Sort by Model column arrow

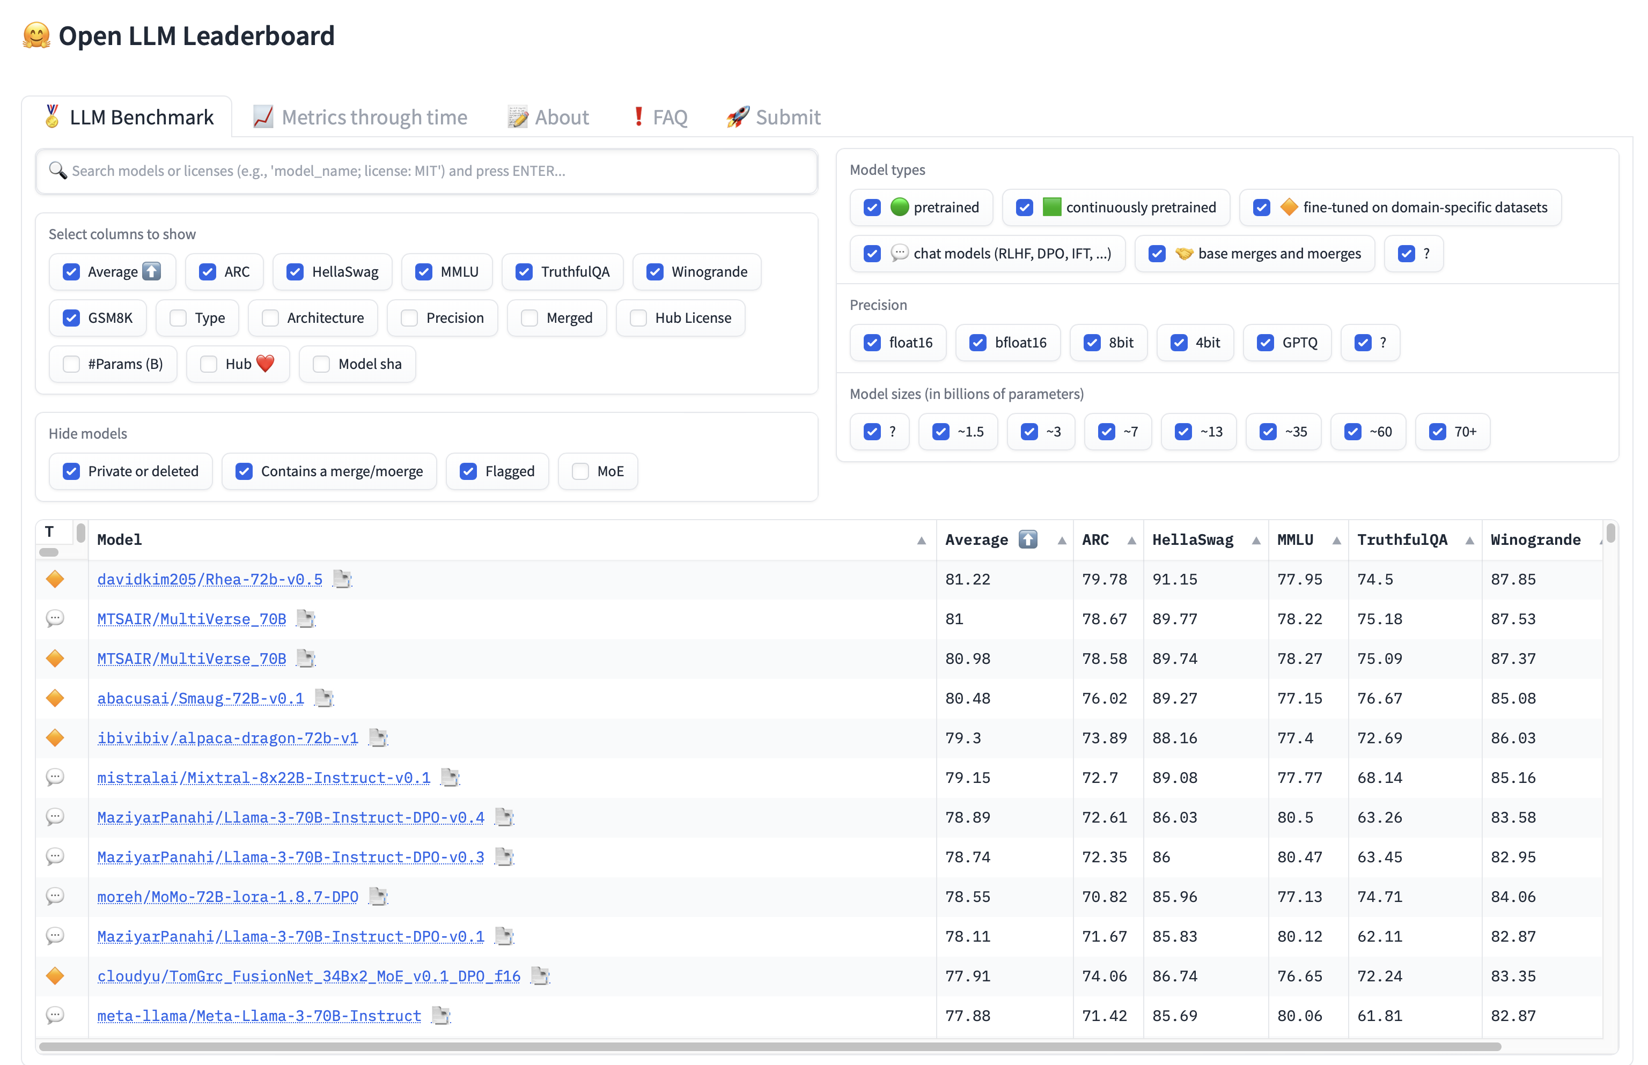click(x=921, y=541)
